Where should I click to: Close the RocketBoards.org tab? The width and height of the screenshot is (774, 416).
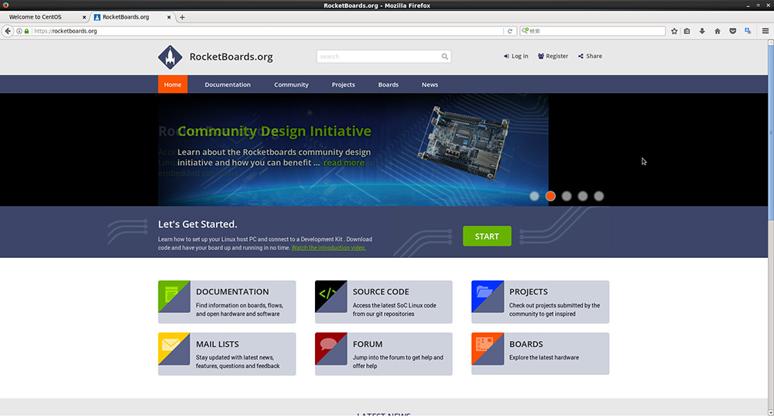[169, 17]
